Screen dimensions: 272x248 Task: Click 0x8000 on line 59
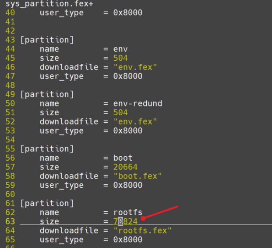tap(128, 185)
